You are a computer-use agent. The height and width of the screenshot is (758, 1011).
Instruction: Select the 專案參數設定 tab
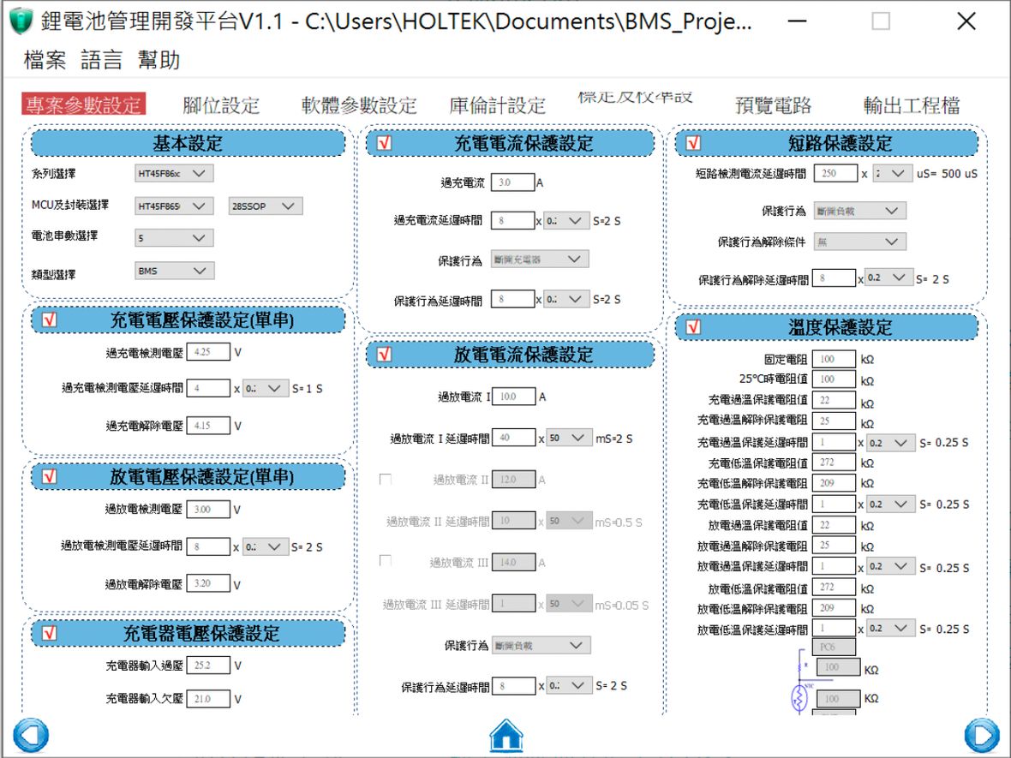[x=83, y=104]
